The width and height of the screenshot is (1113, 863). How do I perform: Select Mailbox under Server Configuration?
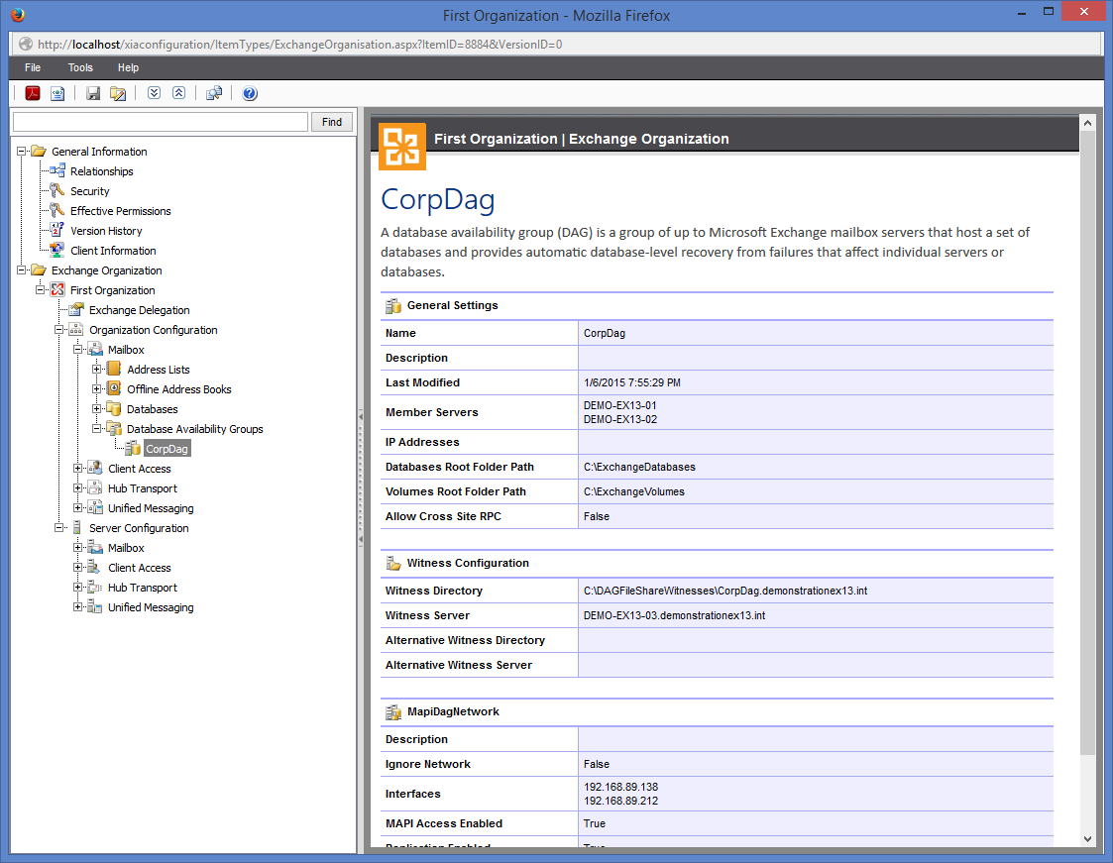[x=126, y=548]
